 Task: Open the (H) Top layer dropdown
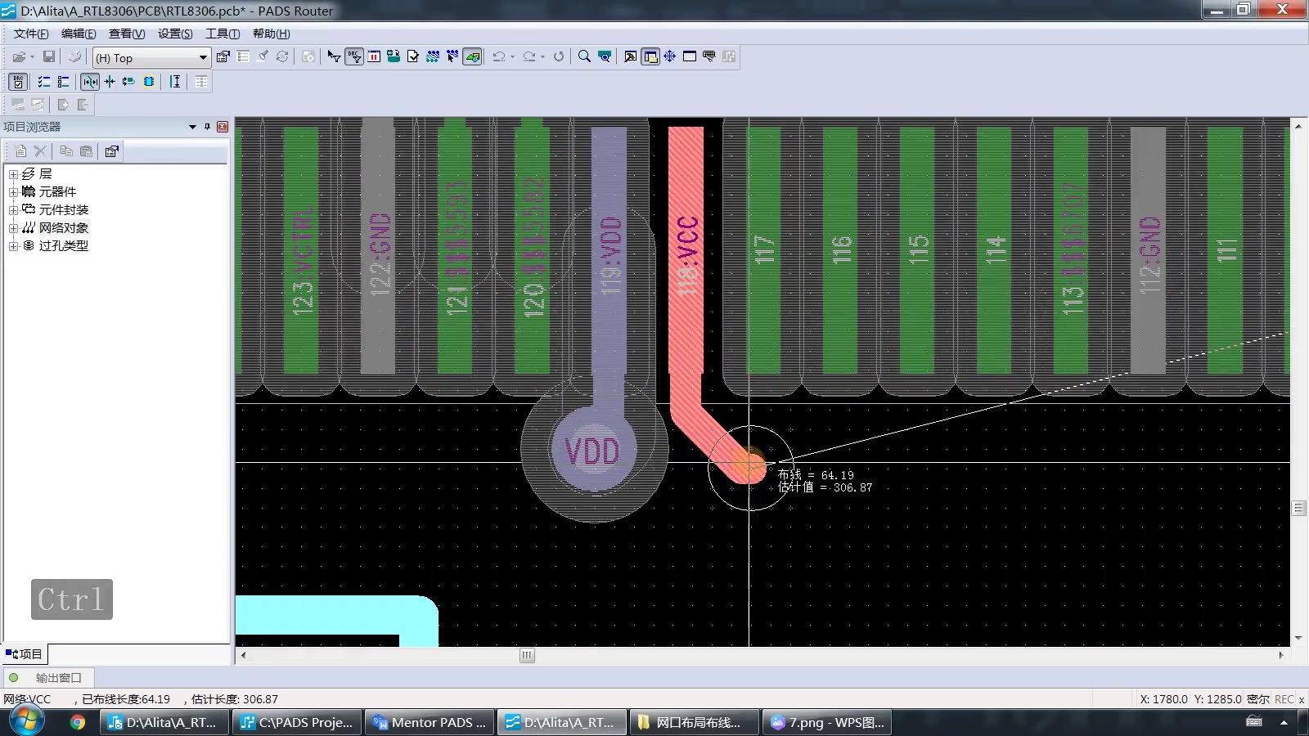pyautogui.click(x=151, y=57)
